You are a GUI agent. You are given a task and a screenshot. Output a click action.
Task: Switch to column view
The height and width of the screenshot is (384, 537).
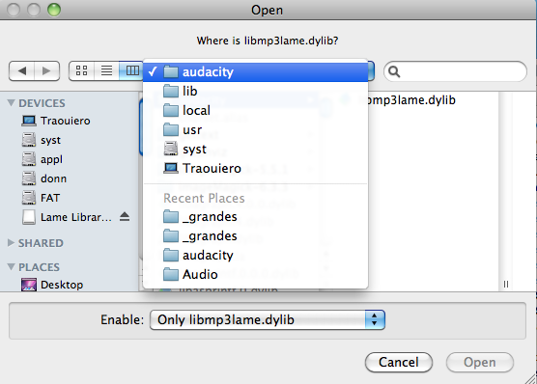pyautogui.click(x=131, y=70)
